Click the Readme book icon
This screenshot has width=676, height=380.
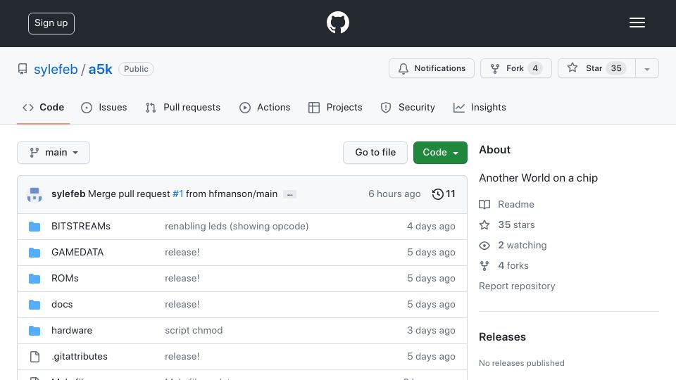(484, 204)
